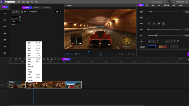Select the brown gradient background swatch
This screenshot has width=189, height=106.
[x=163, y=47]
